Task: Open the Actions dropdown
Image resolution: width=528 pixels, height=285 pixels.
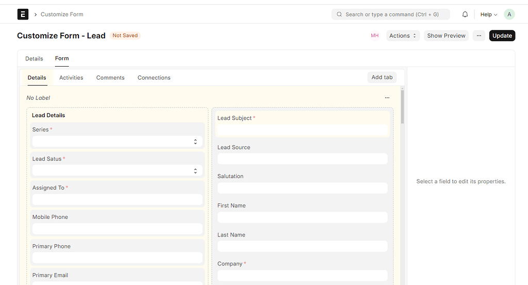Action: (403, 36)
